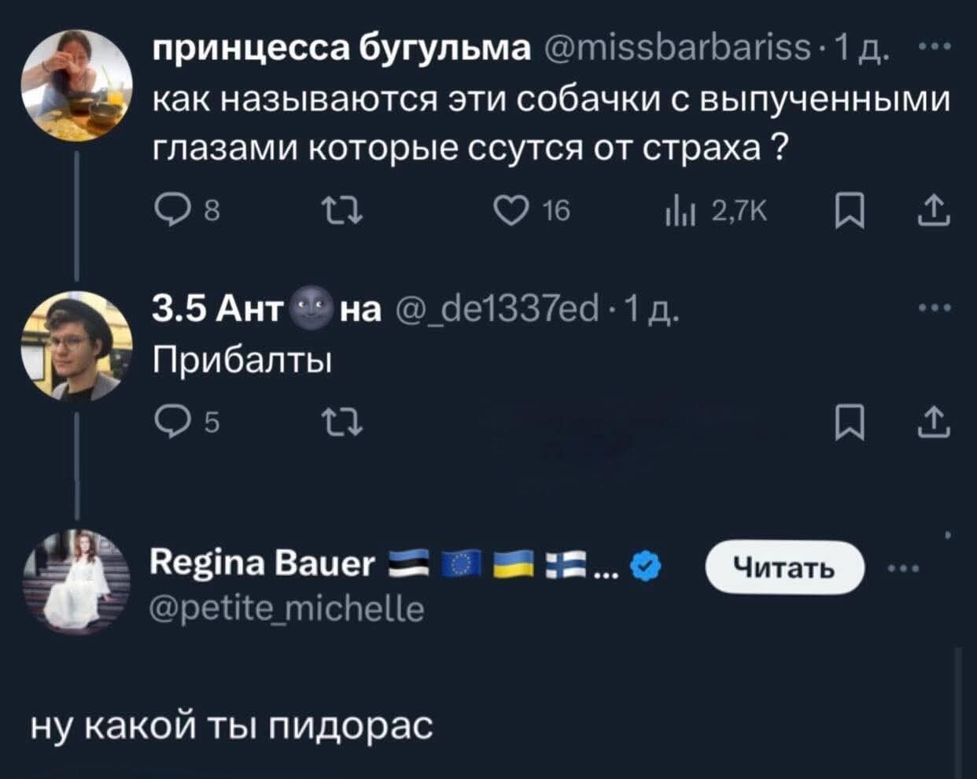Open more options on first tweet

(935, 49)
